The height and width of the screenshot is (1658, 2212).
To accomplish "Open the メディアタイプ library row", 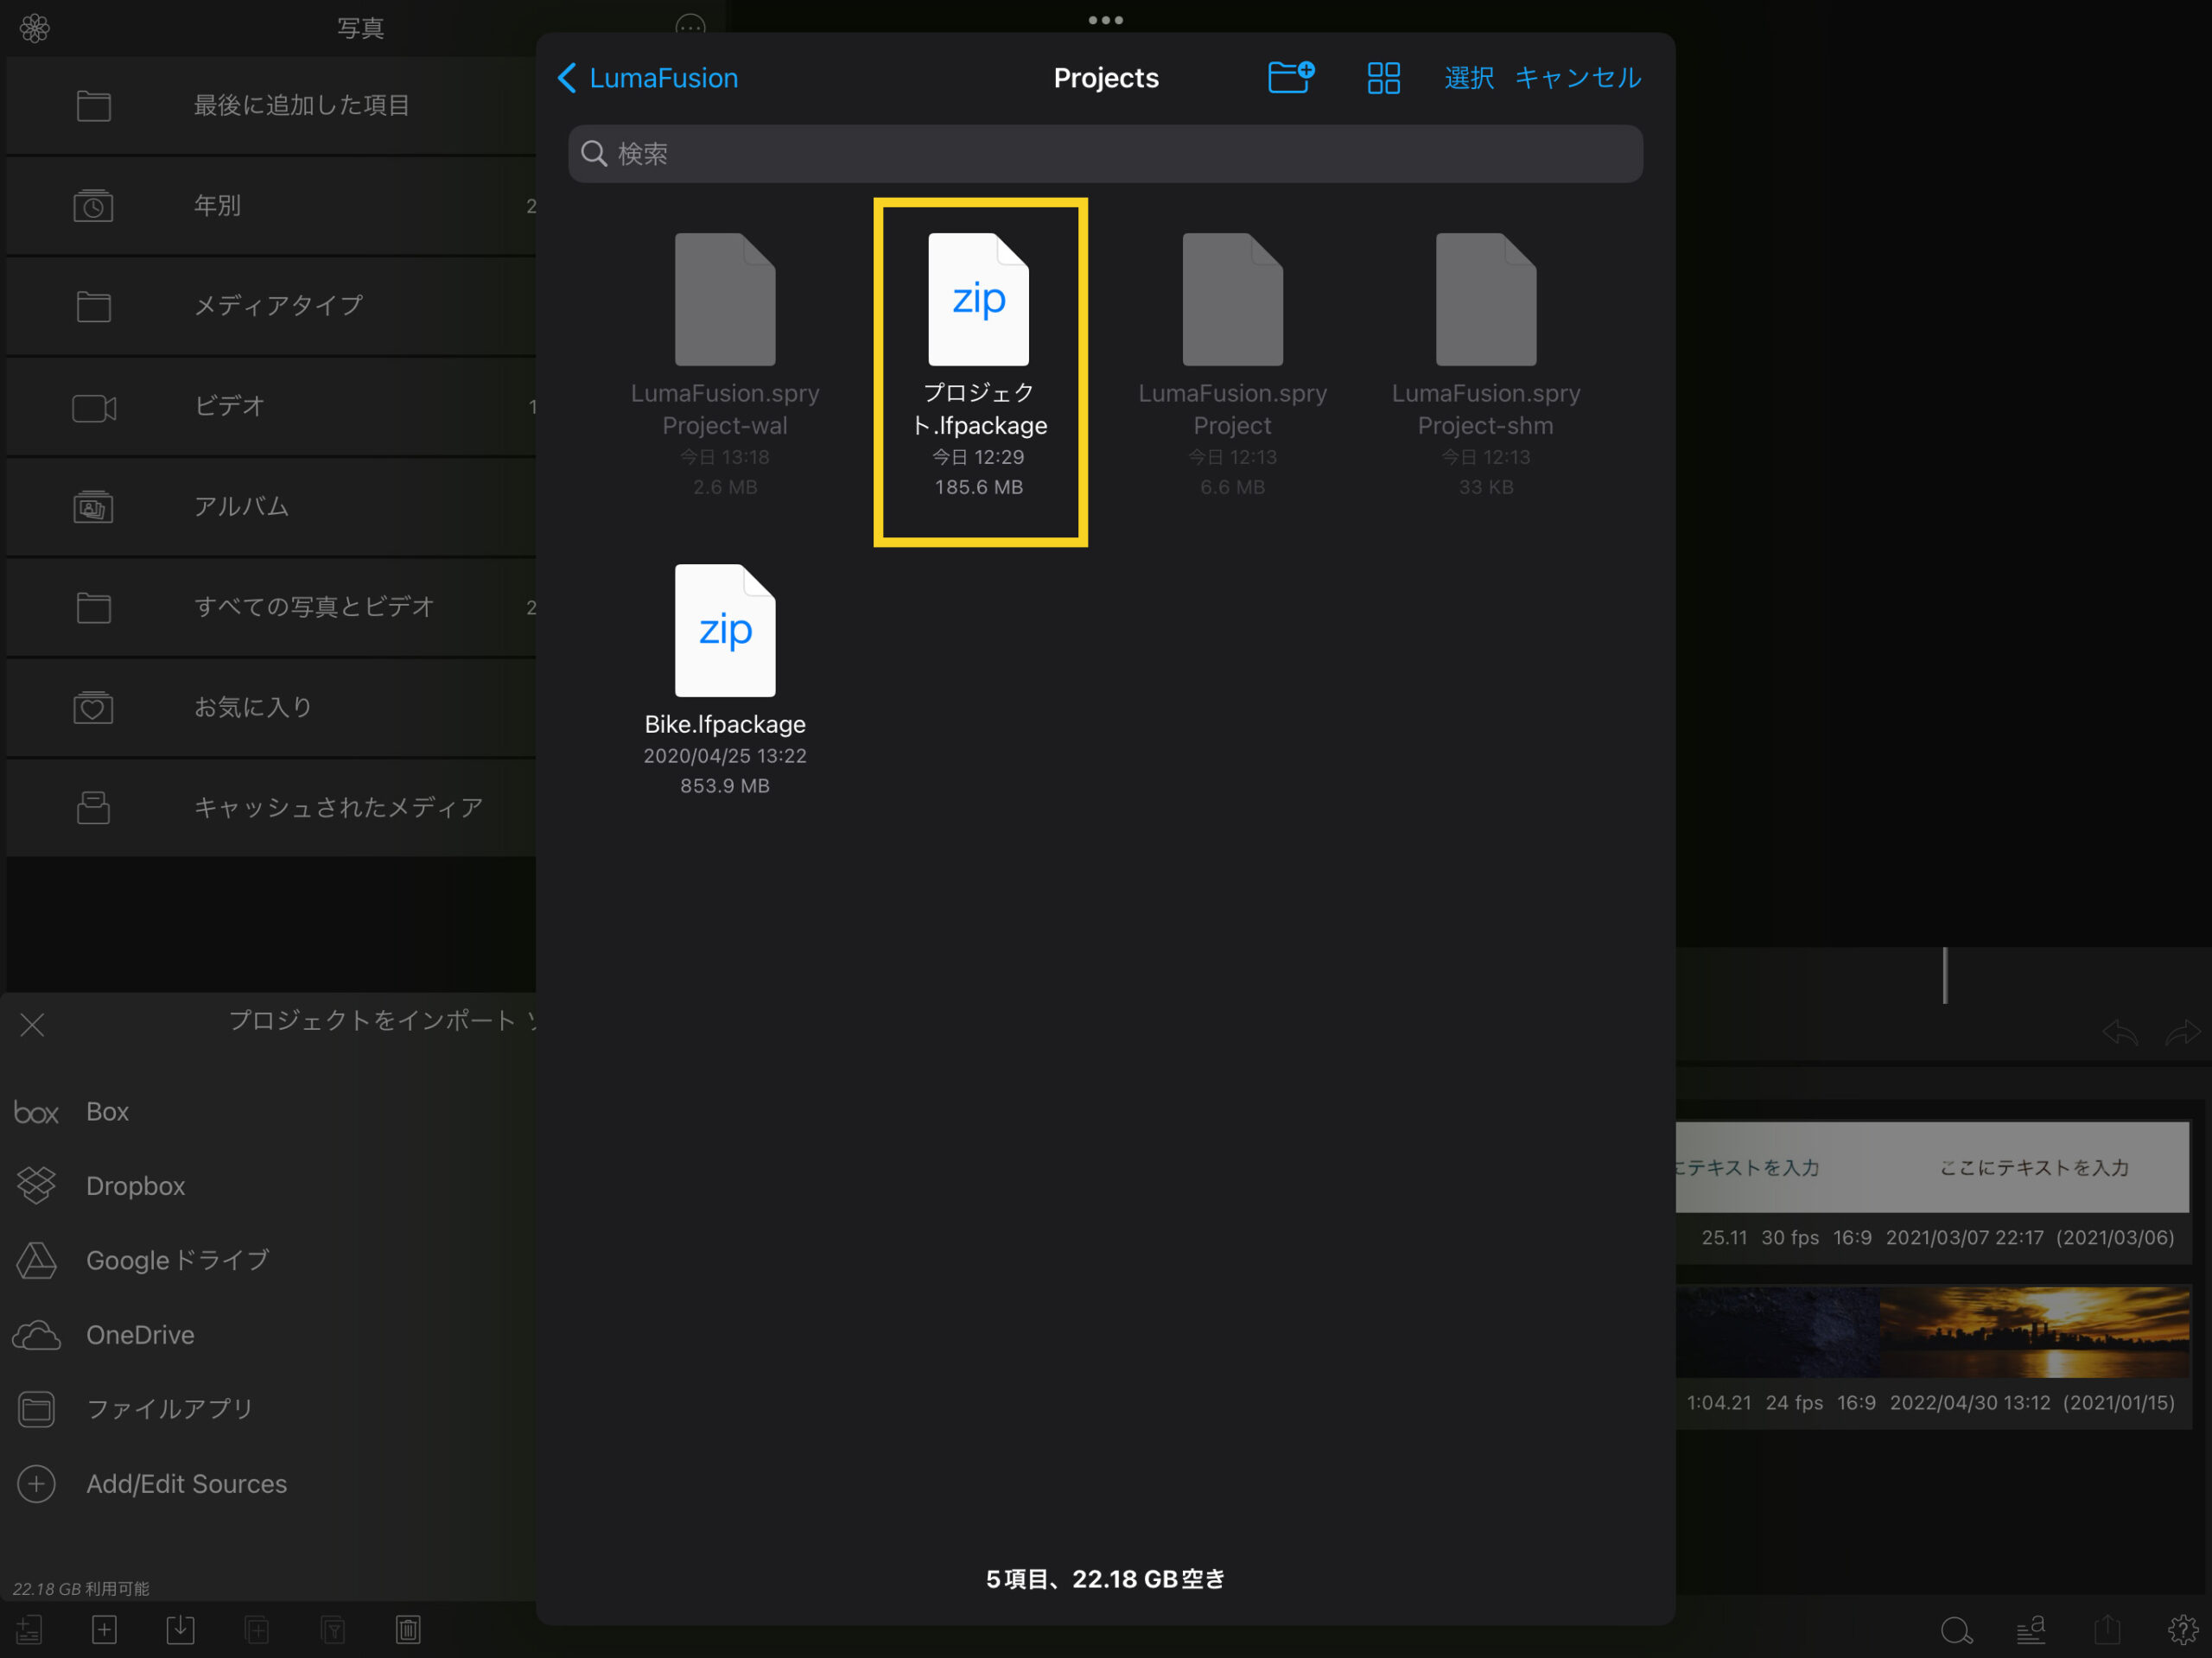I will tap(271, 306).
